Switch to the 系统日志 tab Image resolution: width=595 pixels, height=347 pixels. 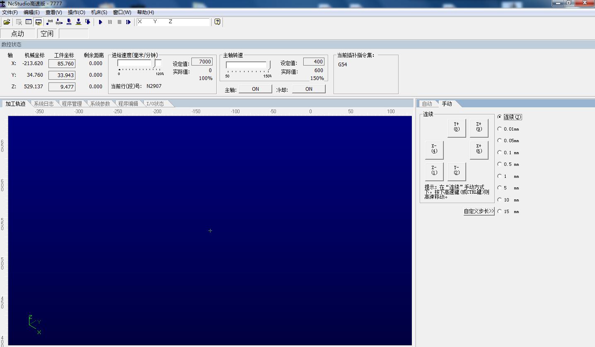[x=44, y=104]
